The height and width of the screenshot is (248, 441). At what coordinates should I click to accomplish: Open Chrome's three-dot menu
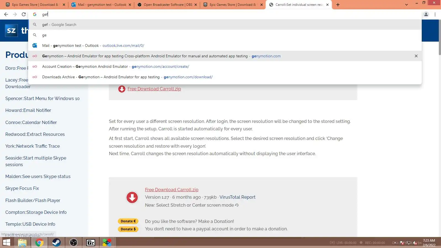tap(435, 14)
